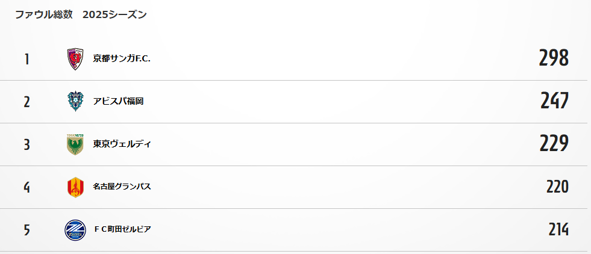Click the rank number 3 row
Viewport: 591px width, 254px height.
pyautogui.click(x=293, y=144)
